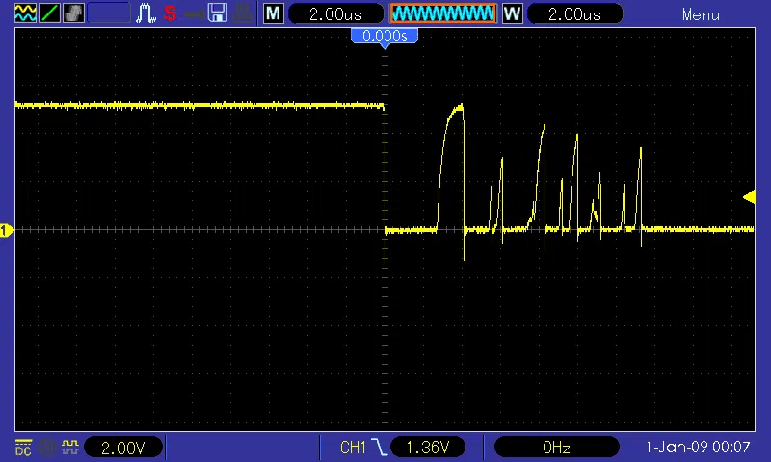Image resolution: width=771 pixels, height=462 pixels.
Task: Click the main timebase 2.00us value
Action: [335, 13]
